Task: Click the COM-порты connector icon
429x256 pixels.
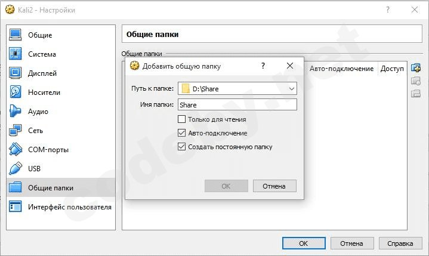Action: coord(15,149)
